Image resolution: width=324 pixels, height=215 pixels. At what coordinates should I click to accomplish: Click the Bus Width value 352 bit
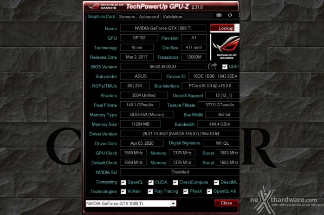(x=222, y=114)
